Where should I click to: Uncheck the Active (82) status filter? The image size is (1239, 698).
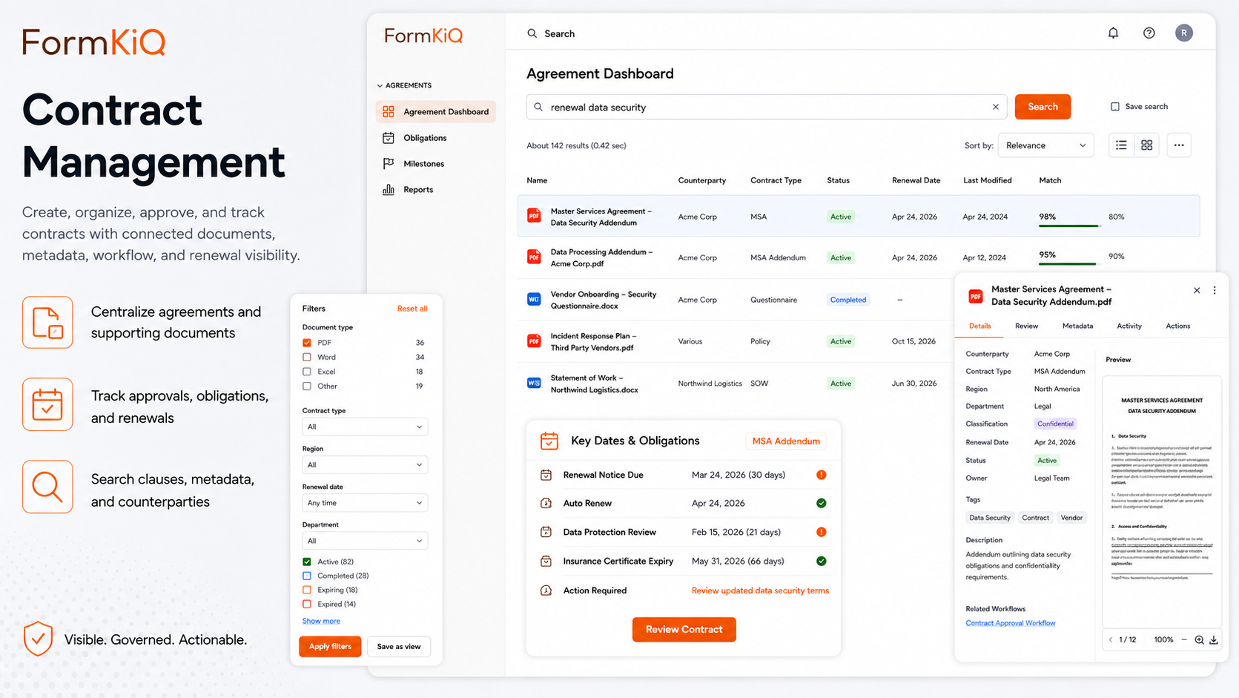click(307, 562)
